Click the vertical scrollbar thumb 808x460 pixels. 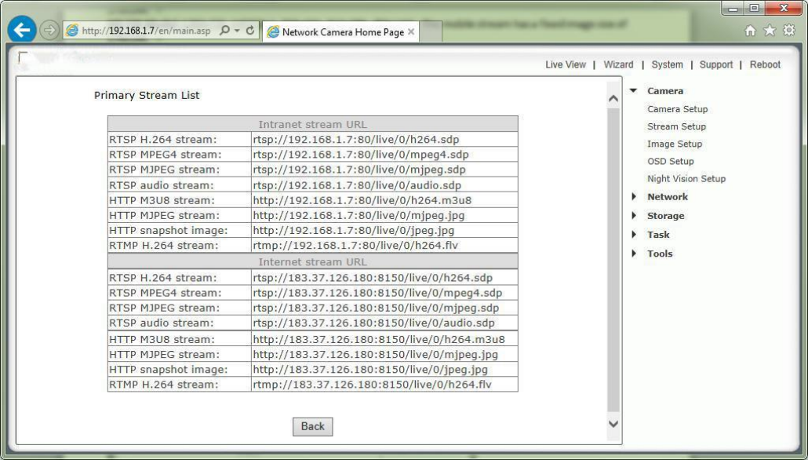pos(613,260)
